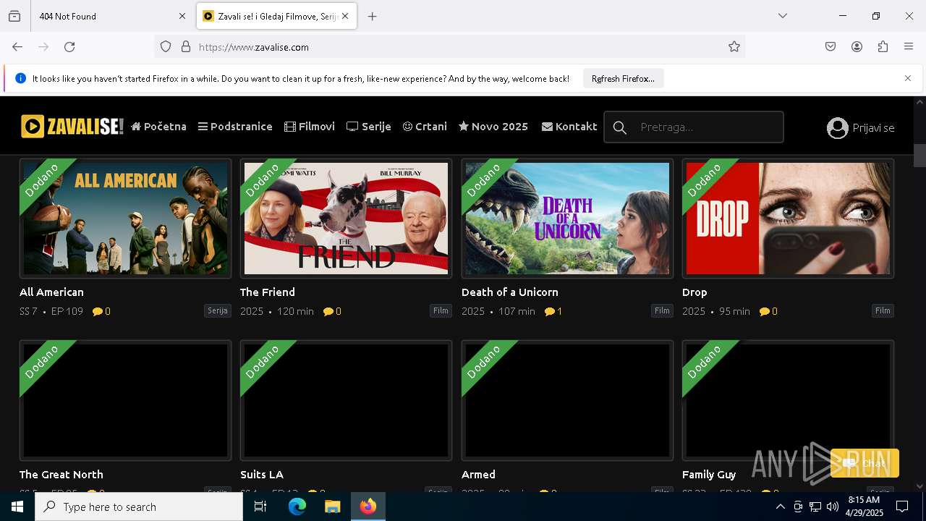Click the Suits LA title

tap(262, 475)
